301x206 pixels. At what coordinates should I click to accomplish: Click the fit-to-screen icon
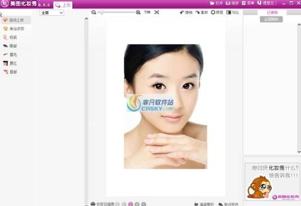pyautogui.click(x=157, y=12)
